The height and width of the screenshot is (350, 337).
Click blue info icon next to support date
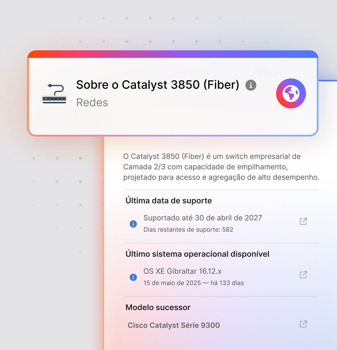click(x=133, y=224)
